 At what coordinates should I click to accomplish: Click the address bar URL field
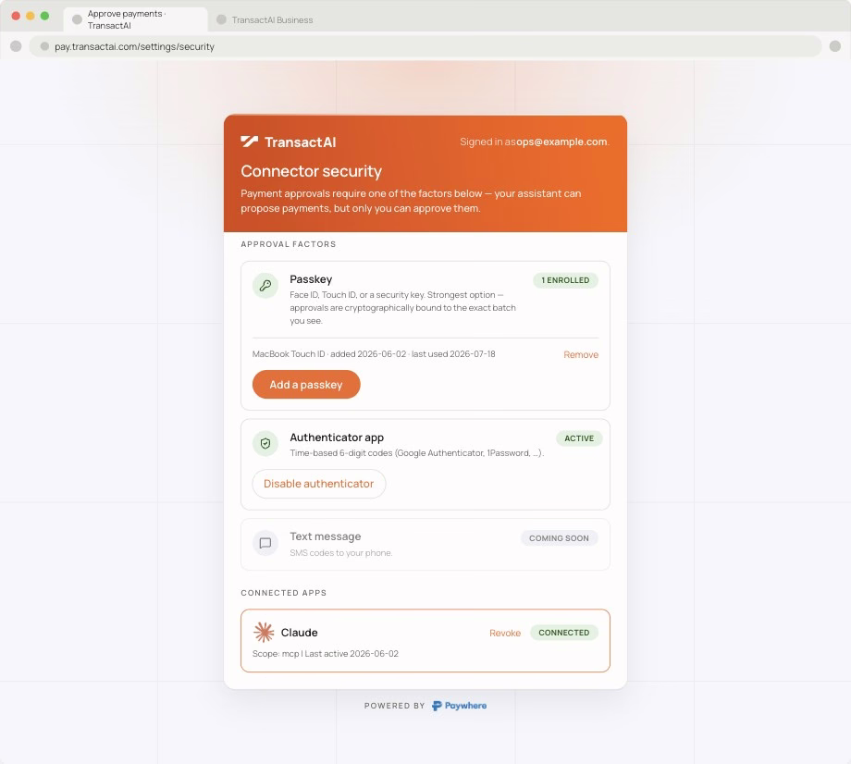pyautogui.click(x=425, y=46)
